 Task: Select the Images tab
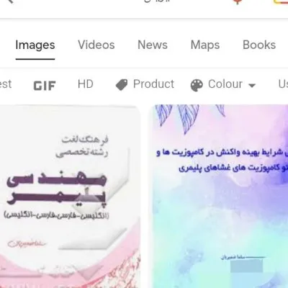coord(35,45)
